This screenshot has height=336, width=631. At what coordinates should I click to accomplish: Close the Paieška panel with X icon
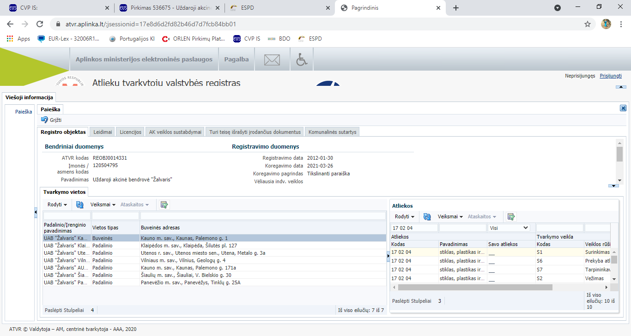623,108
